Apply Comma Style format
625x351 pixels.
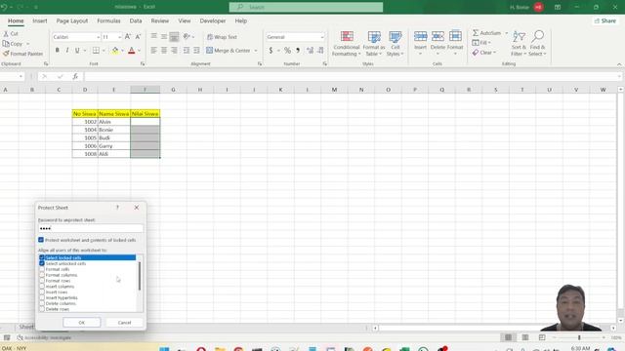[x=298, y=50]
